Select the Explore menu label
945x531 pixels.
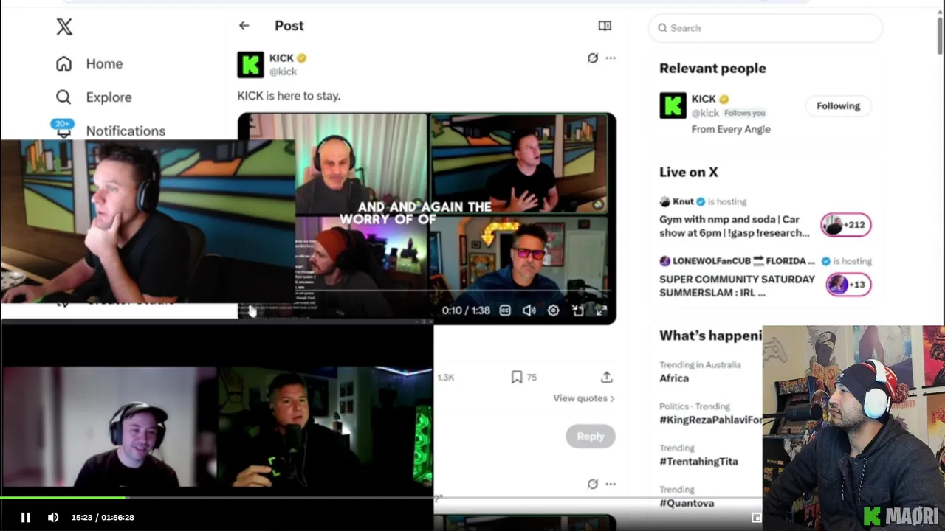pos(109,97)
